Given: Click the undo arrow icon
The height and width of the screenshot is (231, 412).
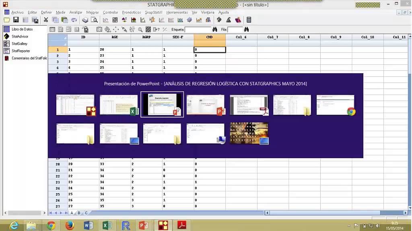Looking at the screenshot, I should click(x=74, y=20).
